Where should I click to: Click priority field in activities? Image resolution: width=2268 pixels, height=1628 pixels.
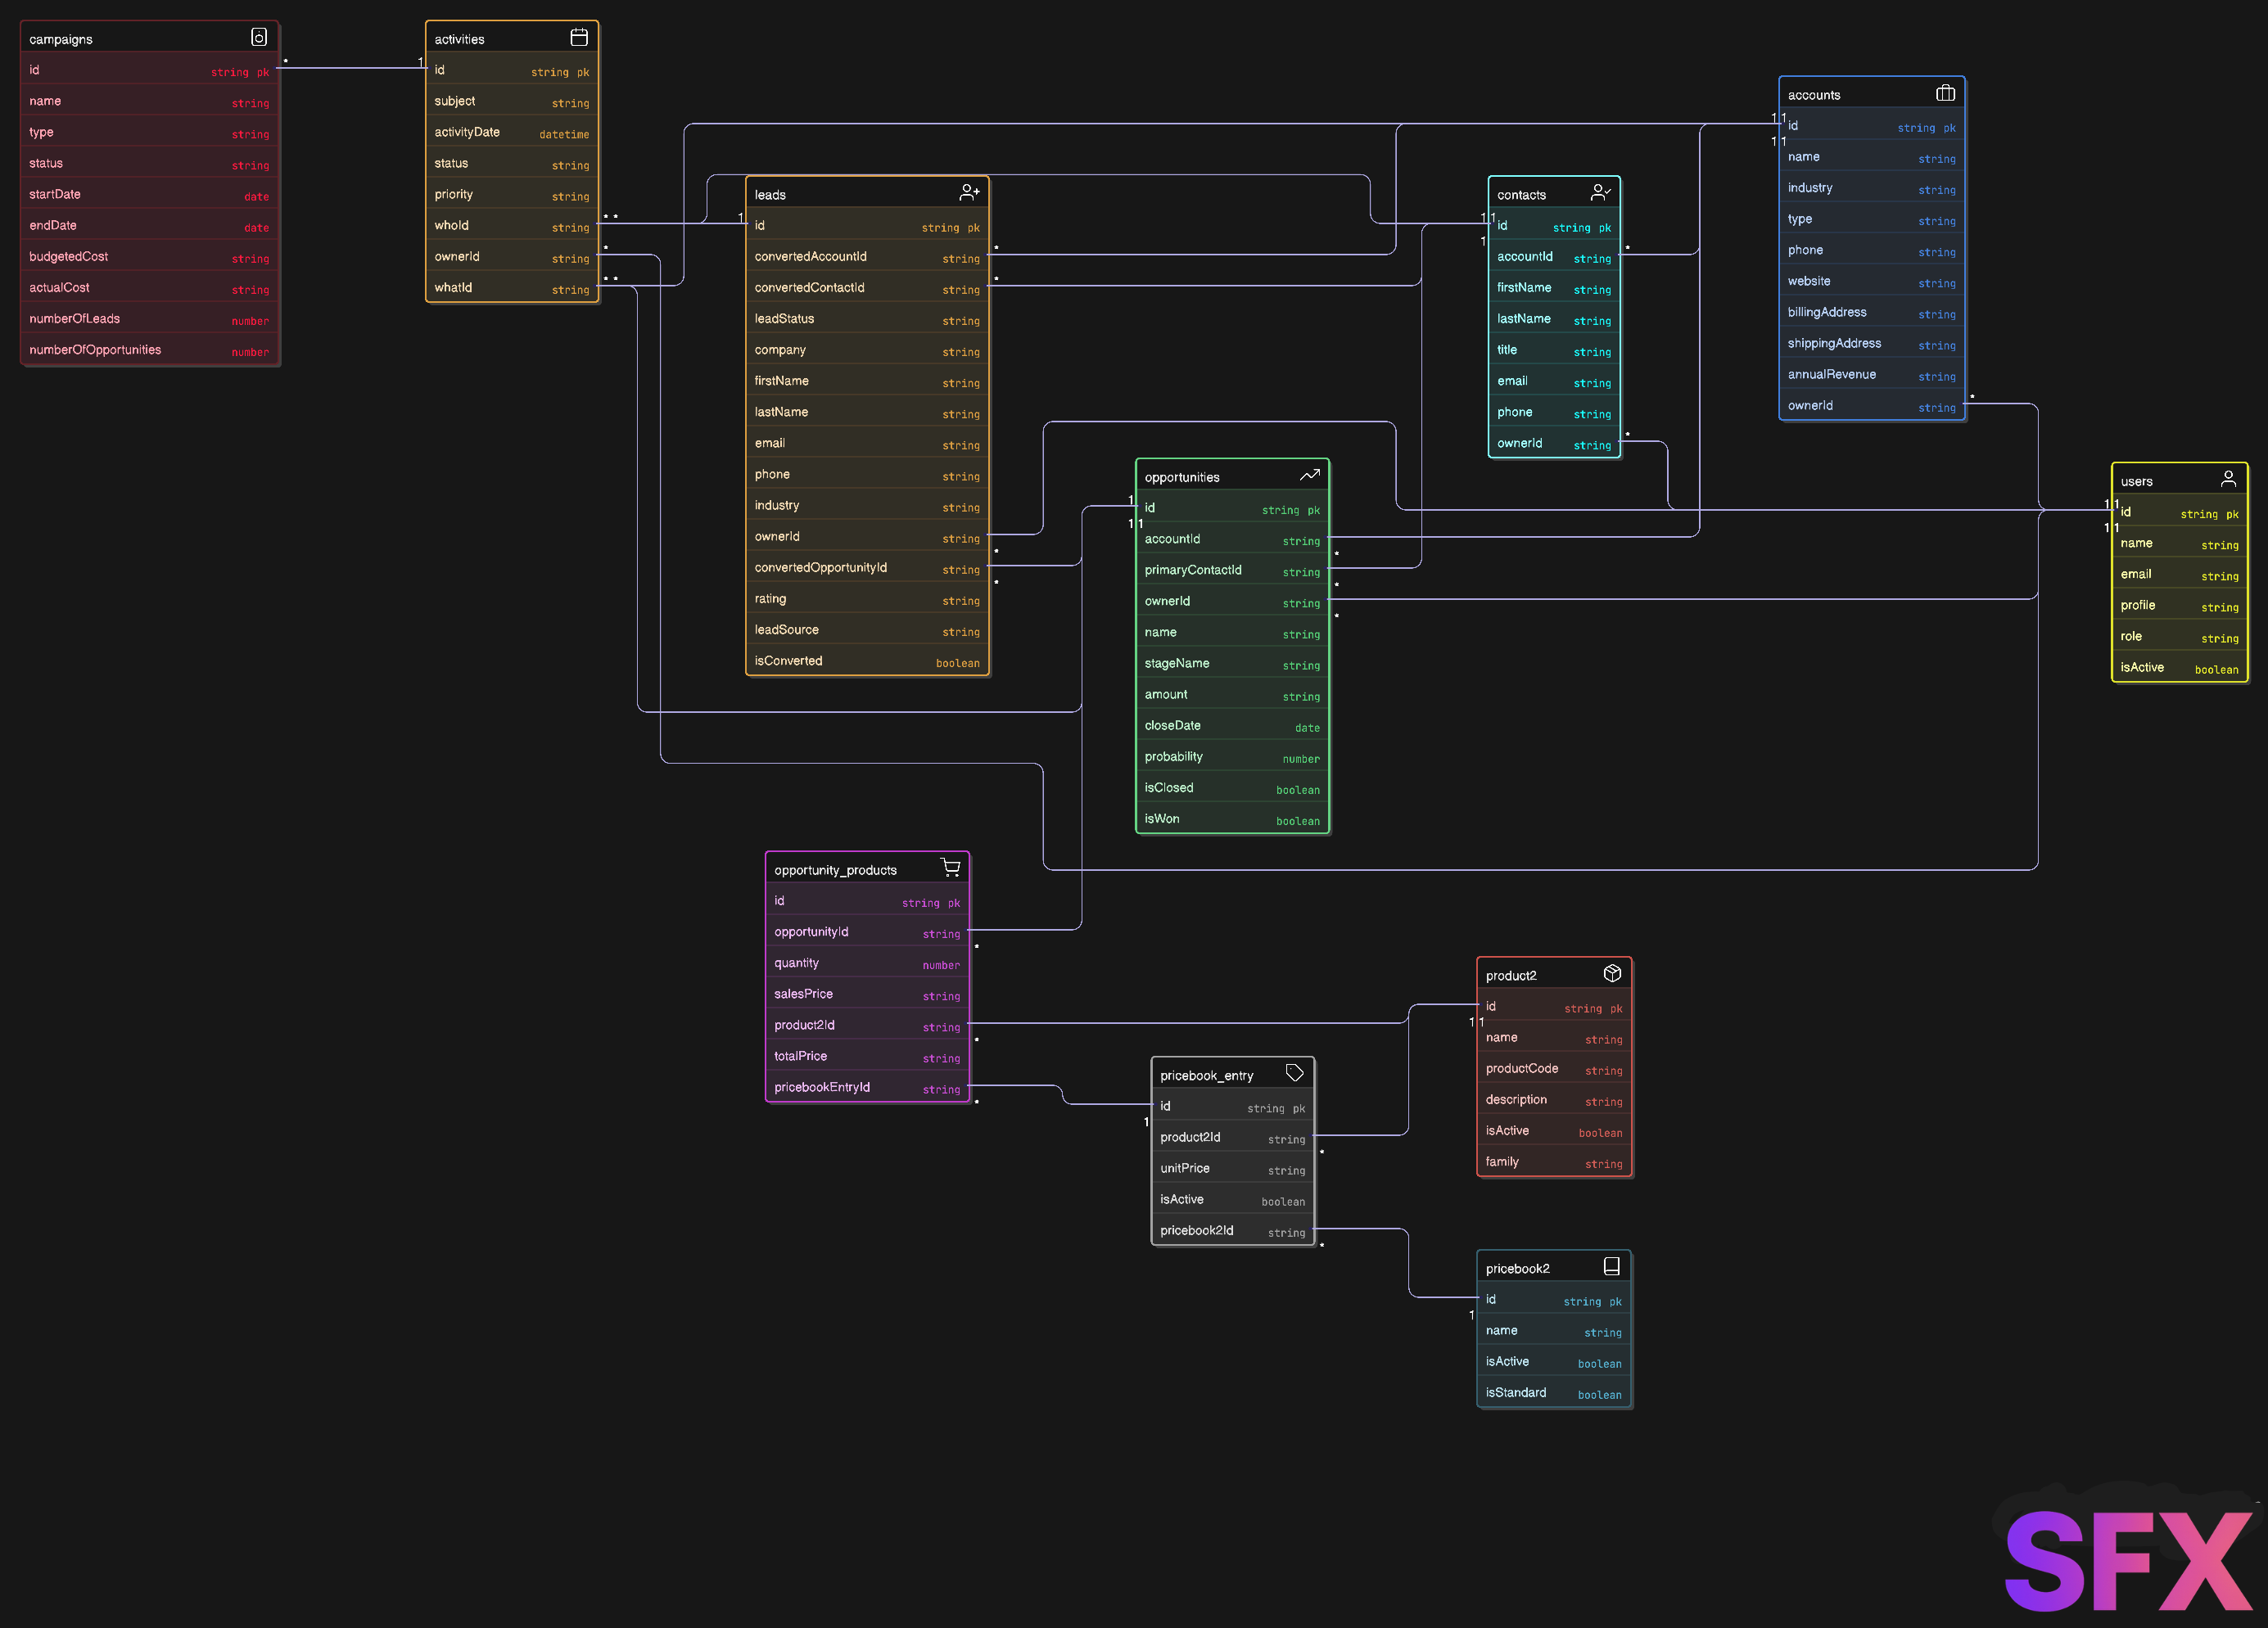512,194
